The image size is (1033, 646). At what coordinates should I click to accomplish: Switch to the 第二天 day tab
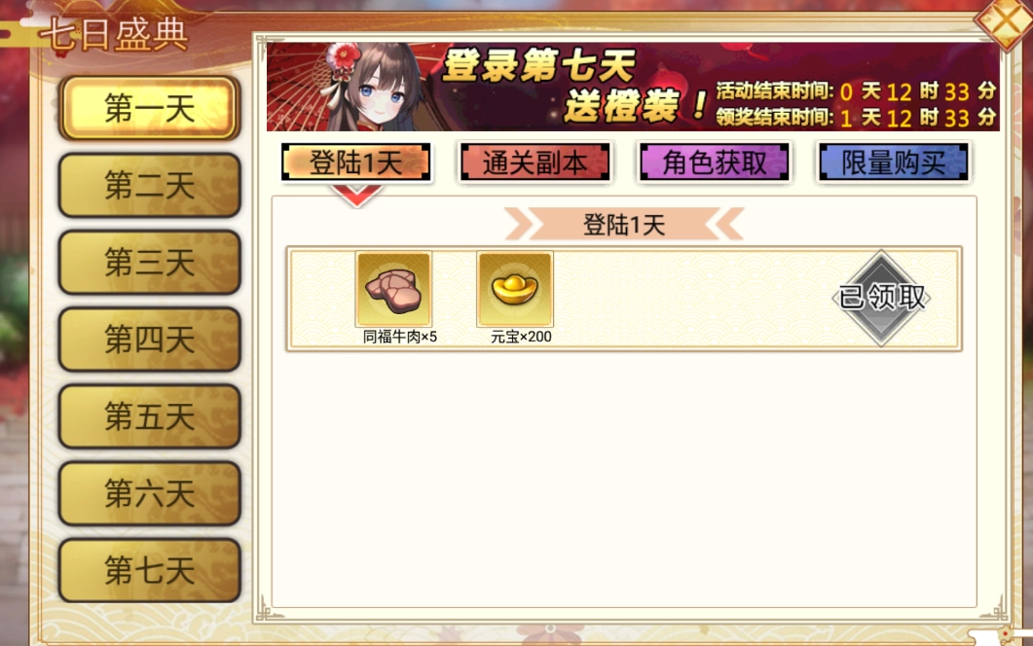[150, 185]
